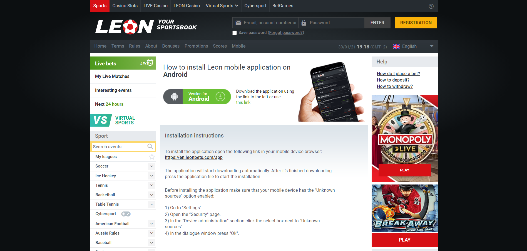Click Version for Android download button
527x251 pixels.
(x=197, y=97)
